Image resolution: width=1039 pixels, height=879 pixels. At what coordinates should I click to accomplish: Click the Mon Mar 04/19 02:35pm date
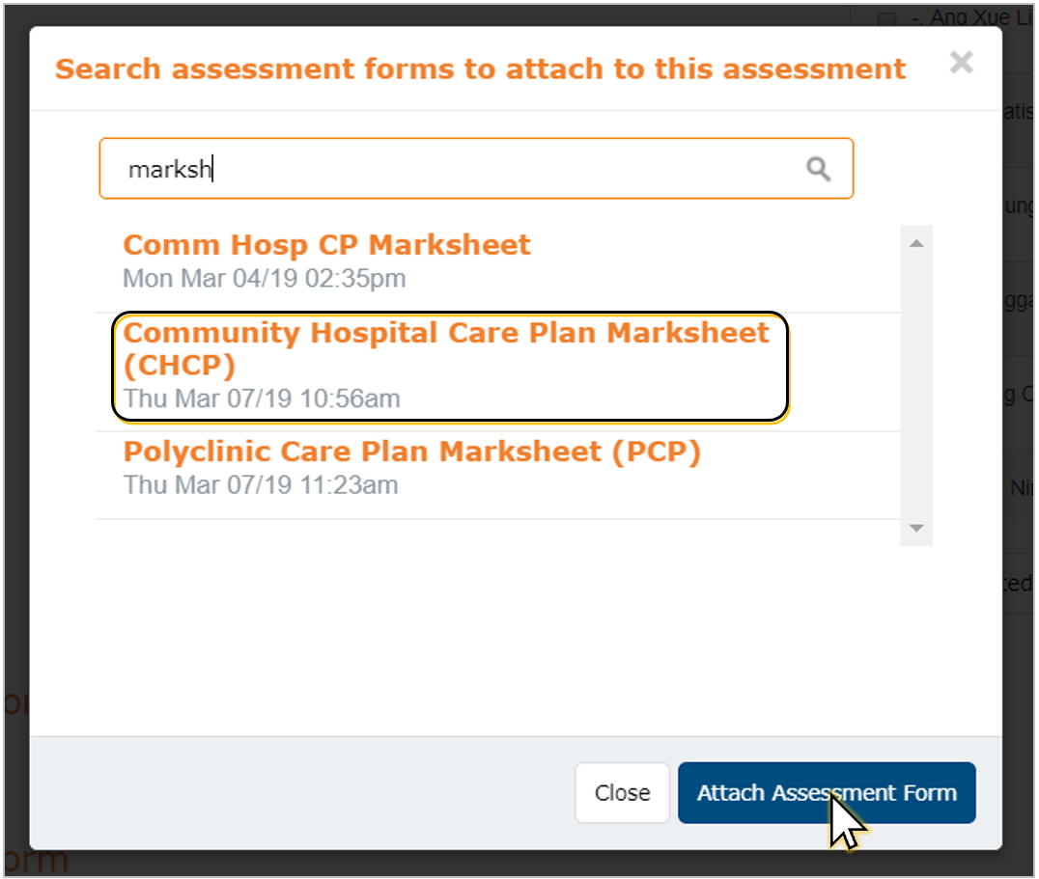point(265,279)
